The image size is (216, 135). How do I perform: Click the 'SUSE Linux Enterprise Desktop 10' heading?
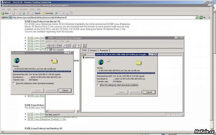pos(43,129)
